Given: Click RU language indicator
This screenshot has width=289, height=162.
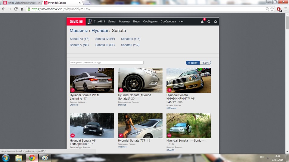Looking at the screenshot, I should 262,157.
